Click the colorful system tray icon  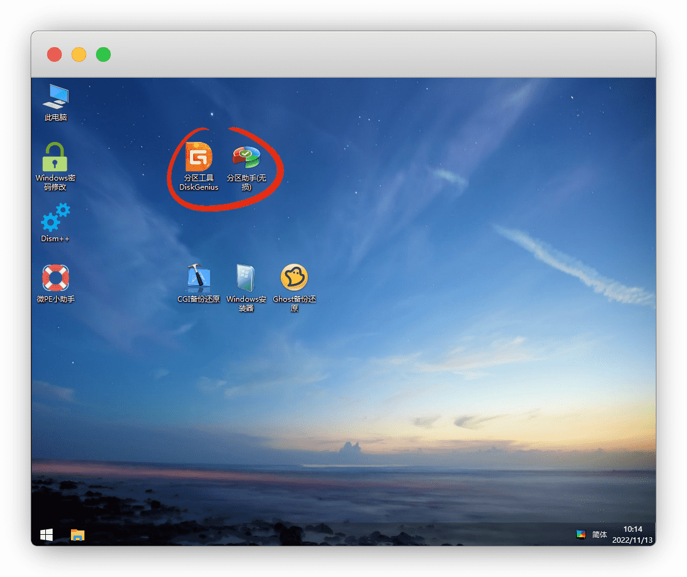[x=581, y=535]
